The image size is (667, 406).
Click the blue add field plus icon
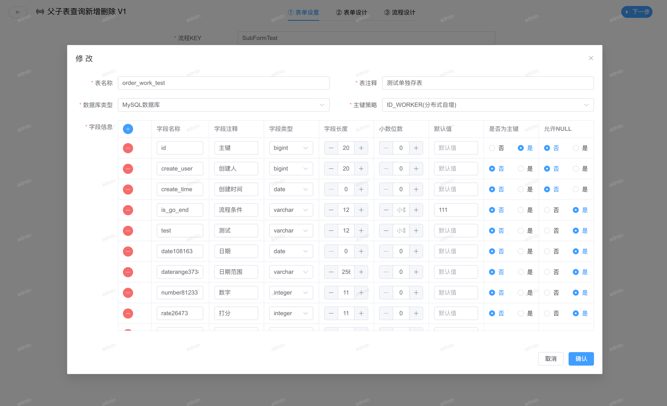tap(128, 129)
